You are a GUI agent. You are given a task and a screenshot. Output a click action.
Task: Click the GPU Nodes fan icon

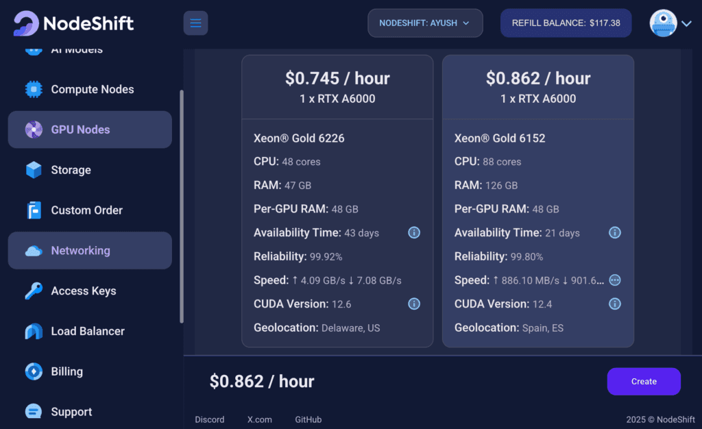tap(34, 130)
